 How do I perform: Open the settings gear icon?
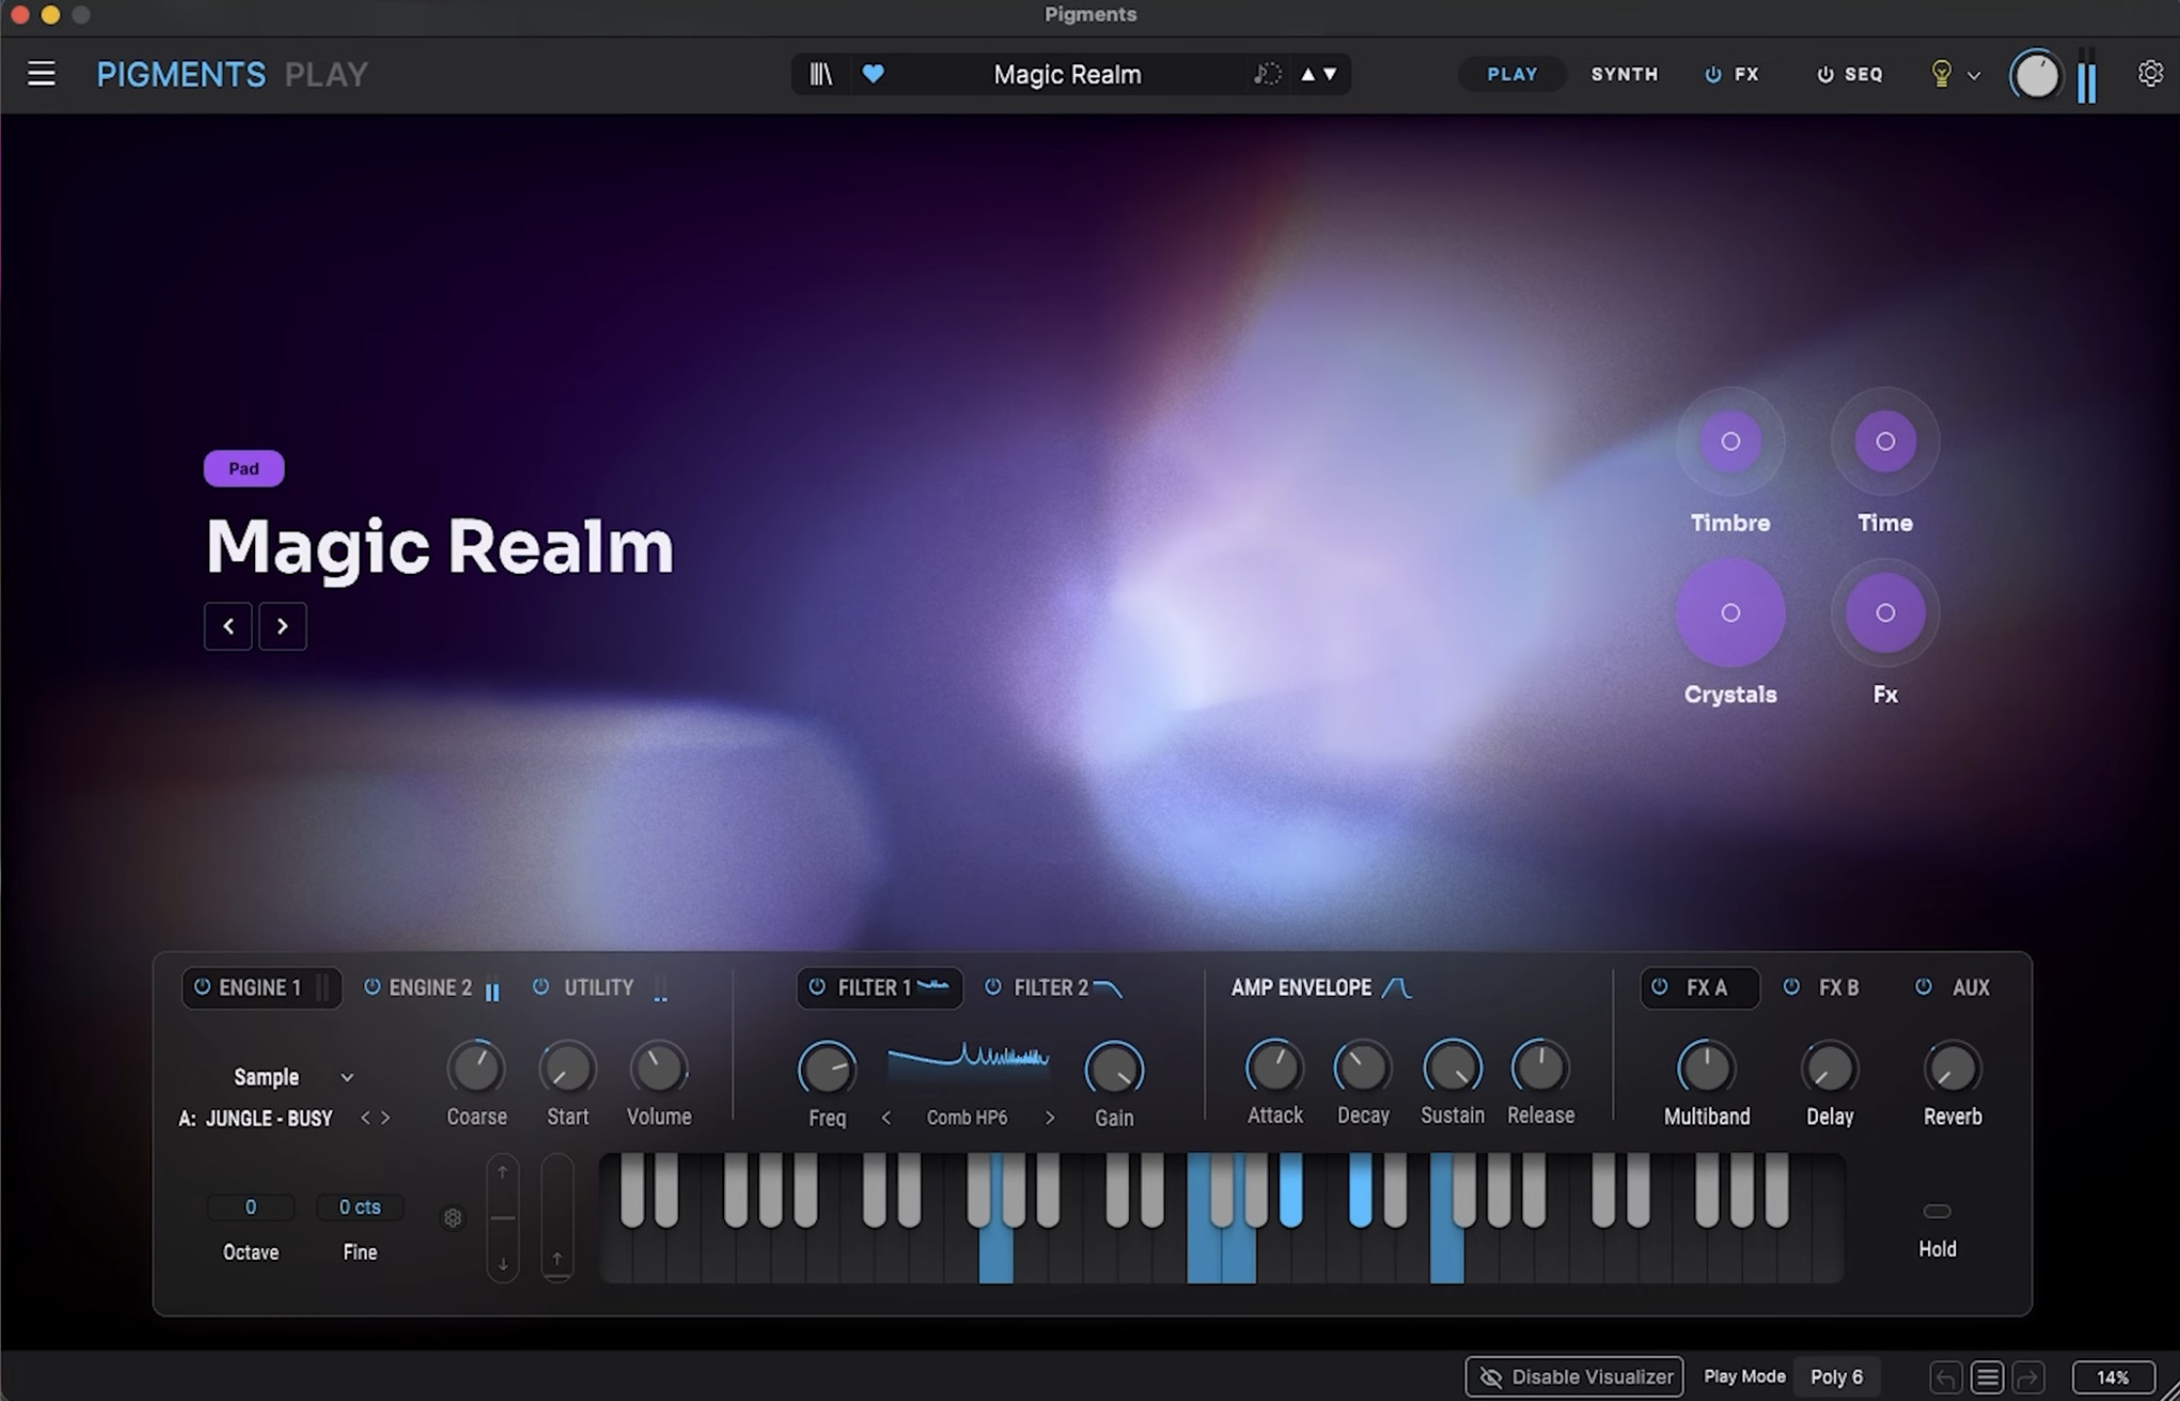click(2150, 73)
